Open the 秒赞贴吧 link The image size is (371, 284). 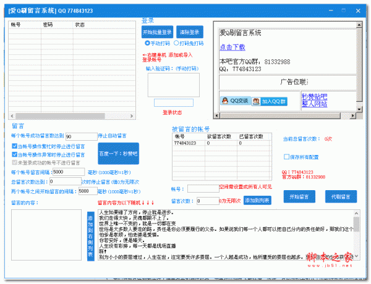coord(314,96)
